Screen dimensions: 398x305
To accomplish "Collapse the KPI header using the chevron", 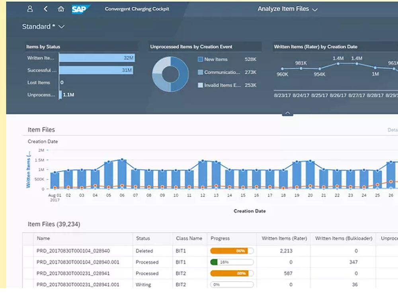I will click(287, 113).
